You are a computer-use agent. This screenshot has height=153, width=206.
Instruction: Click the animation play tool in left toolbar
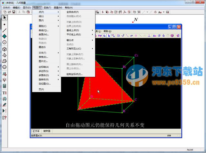[5, 111]
